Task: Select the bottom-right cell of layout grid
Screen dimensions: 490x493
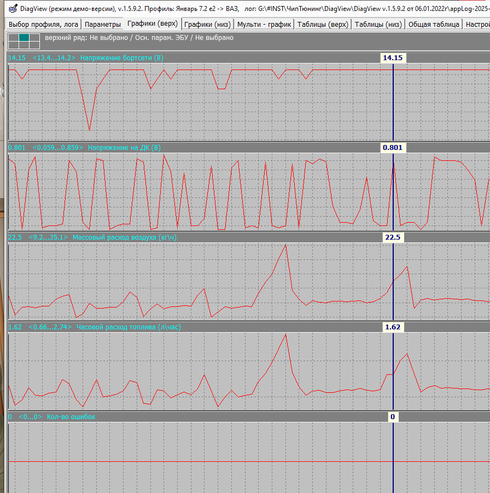Action: [34, 45]
